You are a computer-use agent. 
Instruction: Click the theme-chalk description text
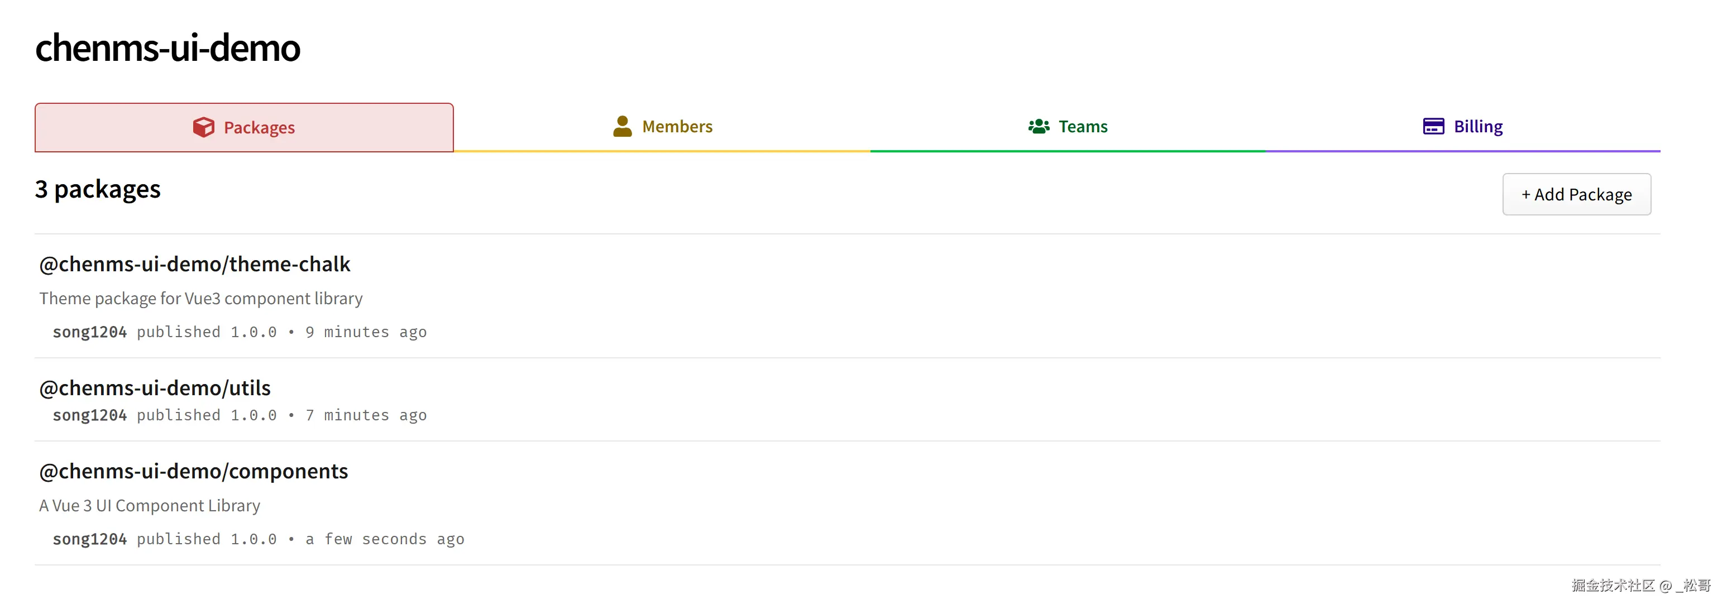click(200, 299)
